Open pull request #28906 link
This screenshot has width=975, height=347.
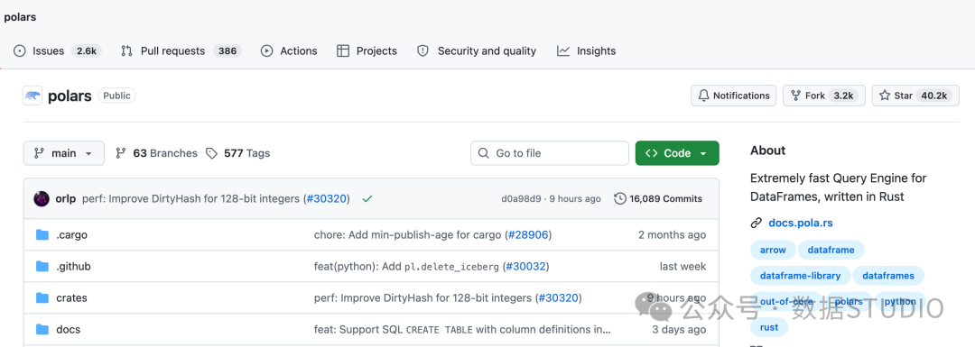pos(528,234)
